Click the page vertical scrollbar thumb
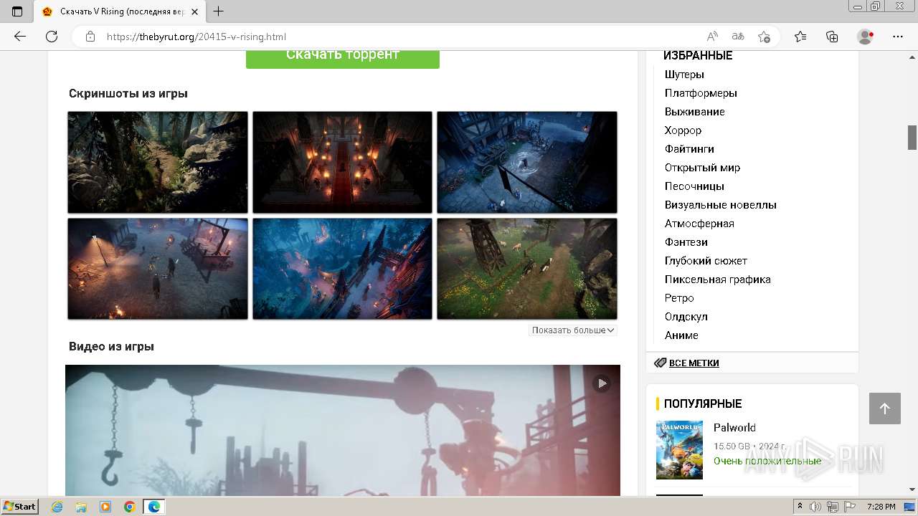Image resolution: width=918 pixels, height=516 pixels. point(912,138)
